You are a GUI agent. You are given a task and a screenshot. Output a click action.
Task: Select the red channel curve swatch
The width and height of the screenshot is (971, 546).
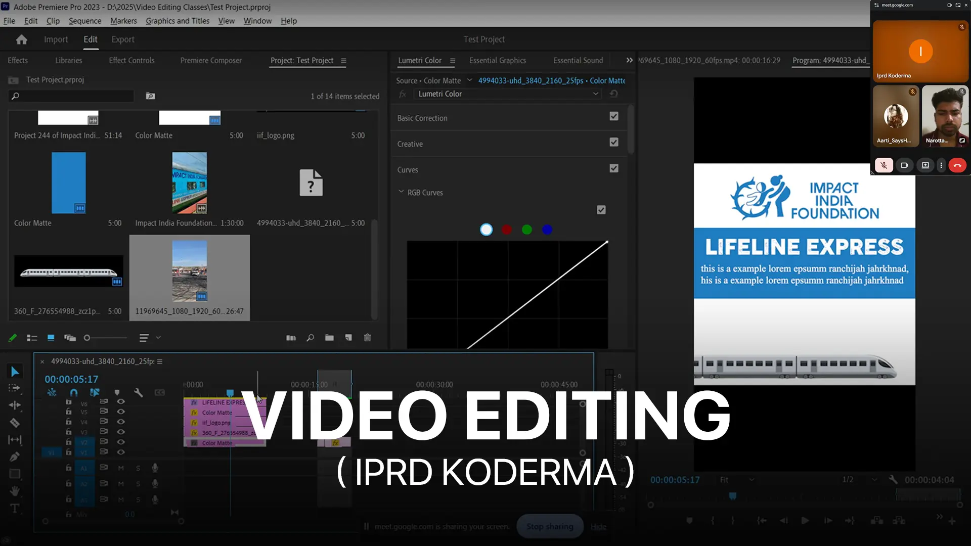506,230
